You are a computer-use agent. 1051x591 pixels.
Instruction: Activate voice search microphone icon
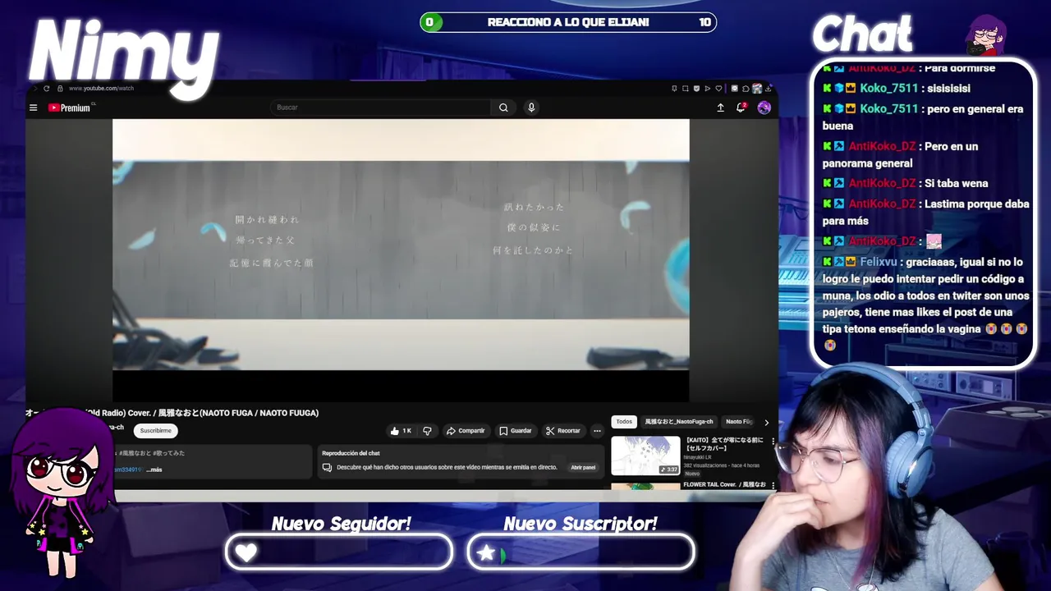[531, 108]
